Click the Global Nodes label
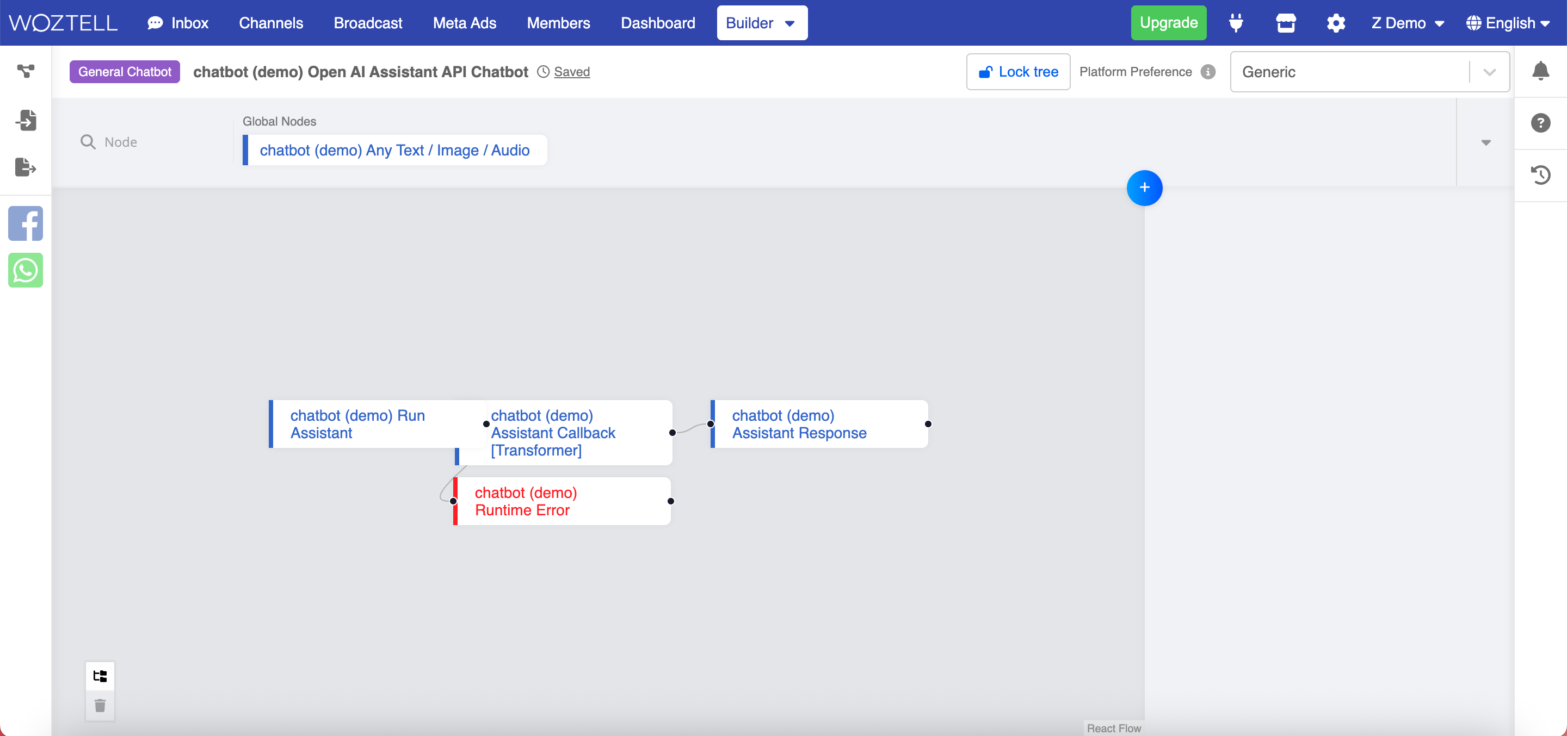Screen dimensions: 1567x736 click(x=279, y=122)
